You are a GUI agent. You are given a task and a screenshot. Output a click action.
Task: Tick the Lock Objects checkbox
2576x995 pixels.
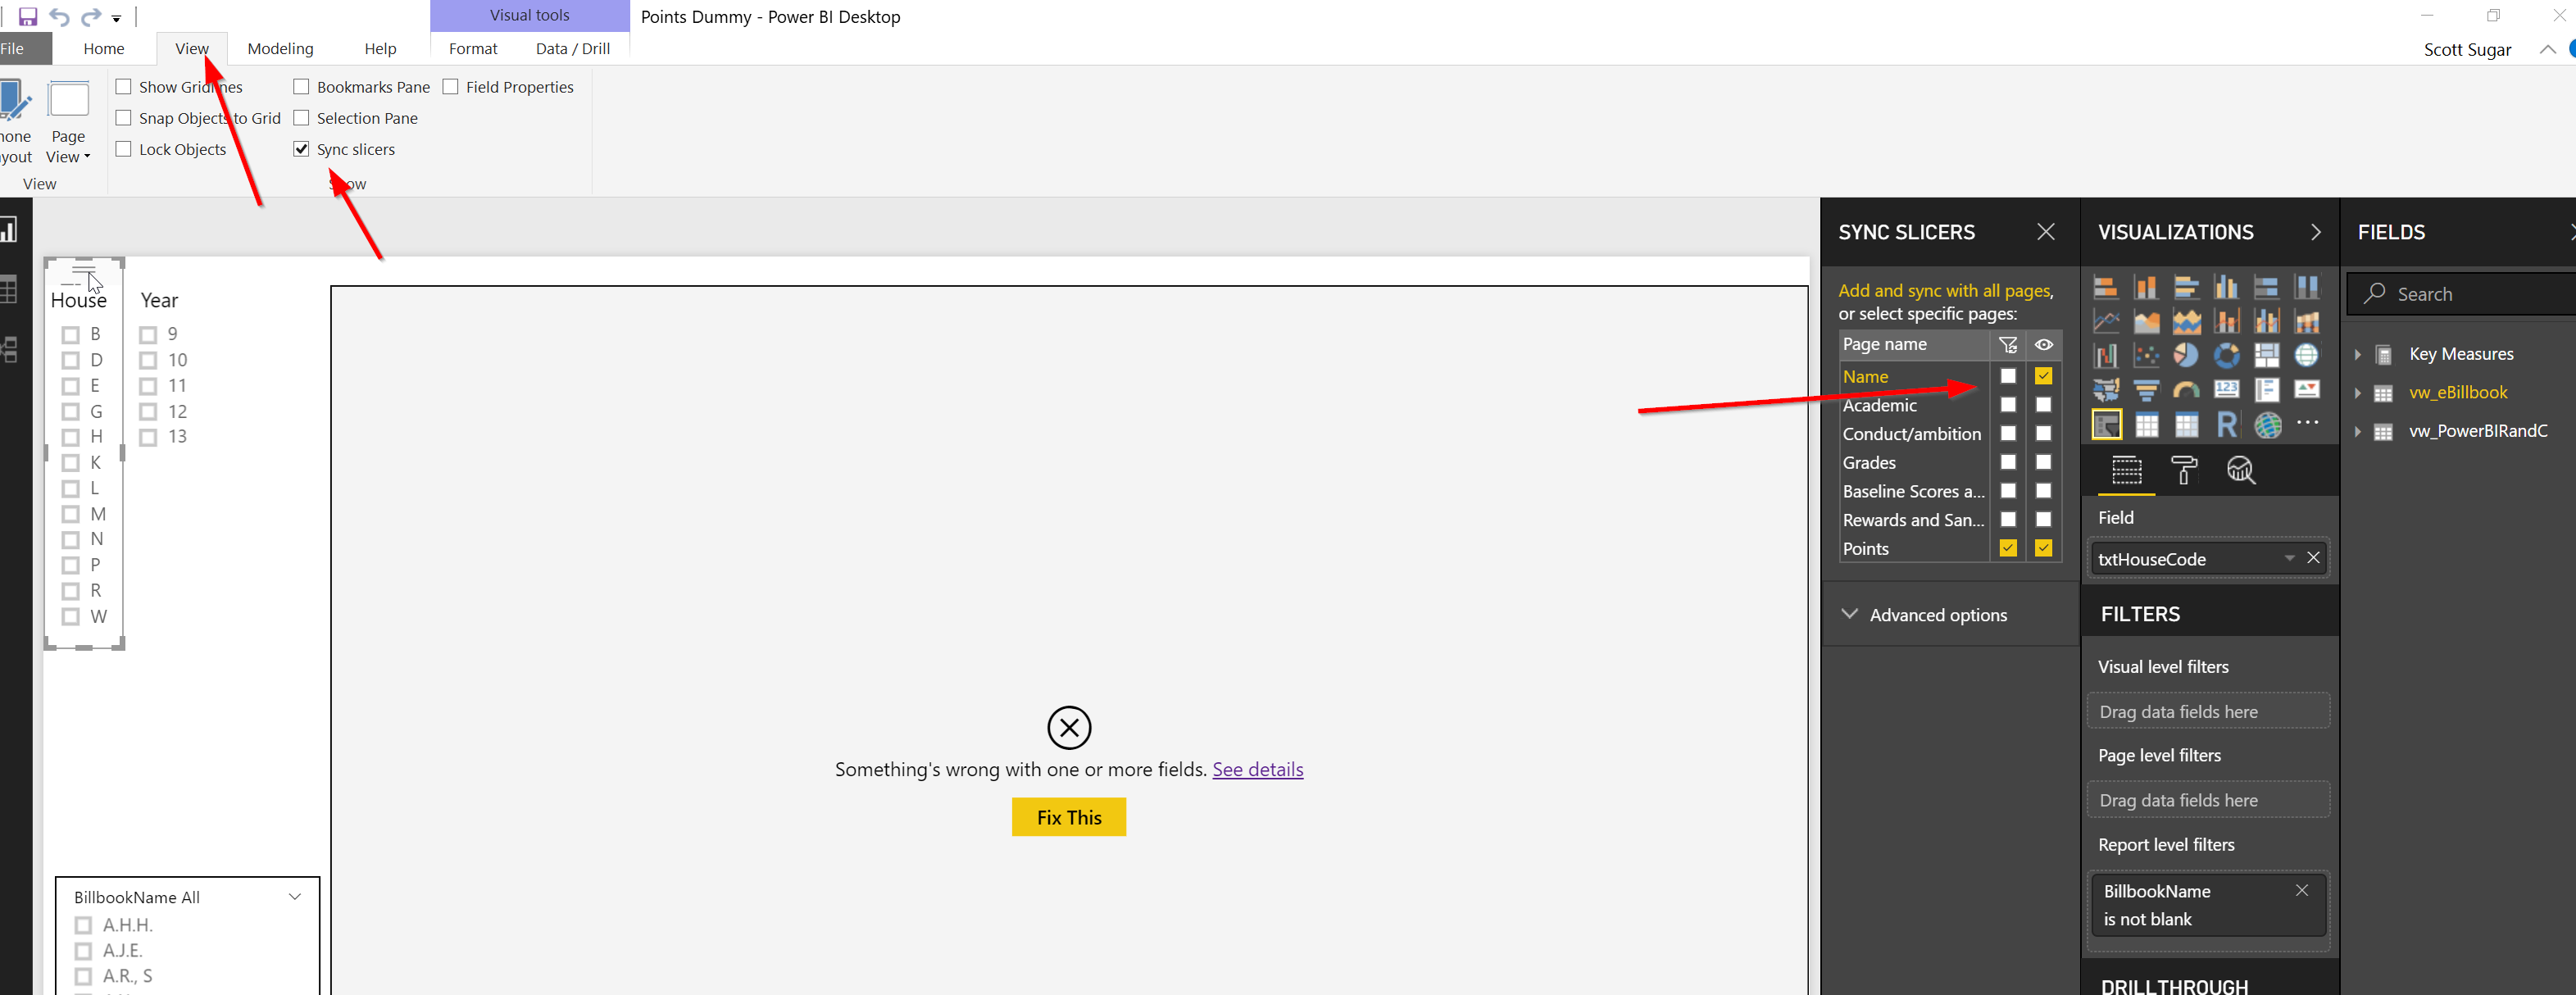pyautogui.click(x=124, y=149)
